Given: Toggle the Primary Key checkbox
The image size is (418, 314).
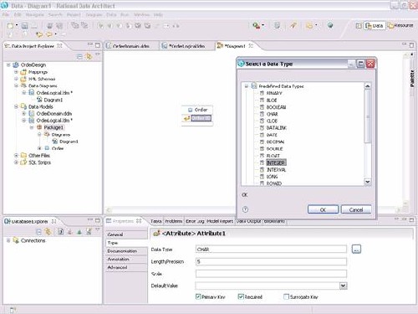Looking at the screenshot, I should tap(198, 296).
